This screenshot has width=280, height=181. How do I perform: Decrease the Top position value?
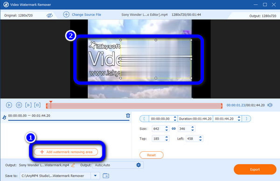tap(167, 140)
